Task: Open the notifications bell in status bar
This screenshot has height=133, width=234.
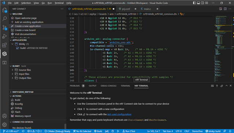Action: click(230, 131)
